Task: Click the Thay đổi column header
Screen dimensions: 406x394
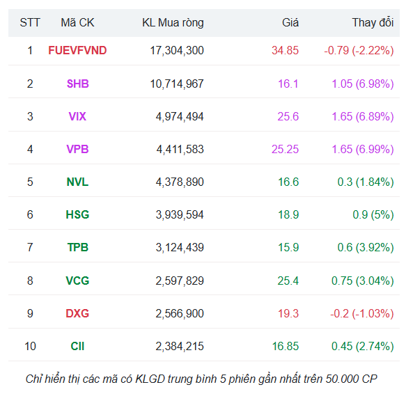Action: click(x=373, y=23)
